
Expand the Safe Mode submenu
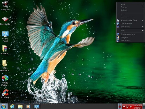click(130, 27)
